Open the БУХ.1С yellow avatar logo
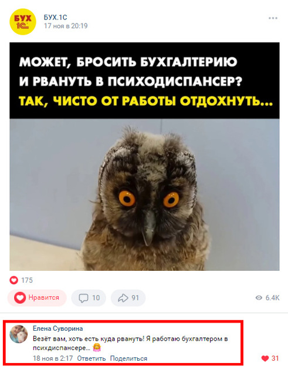 pyautogui.click(x=23, y=22)
